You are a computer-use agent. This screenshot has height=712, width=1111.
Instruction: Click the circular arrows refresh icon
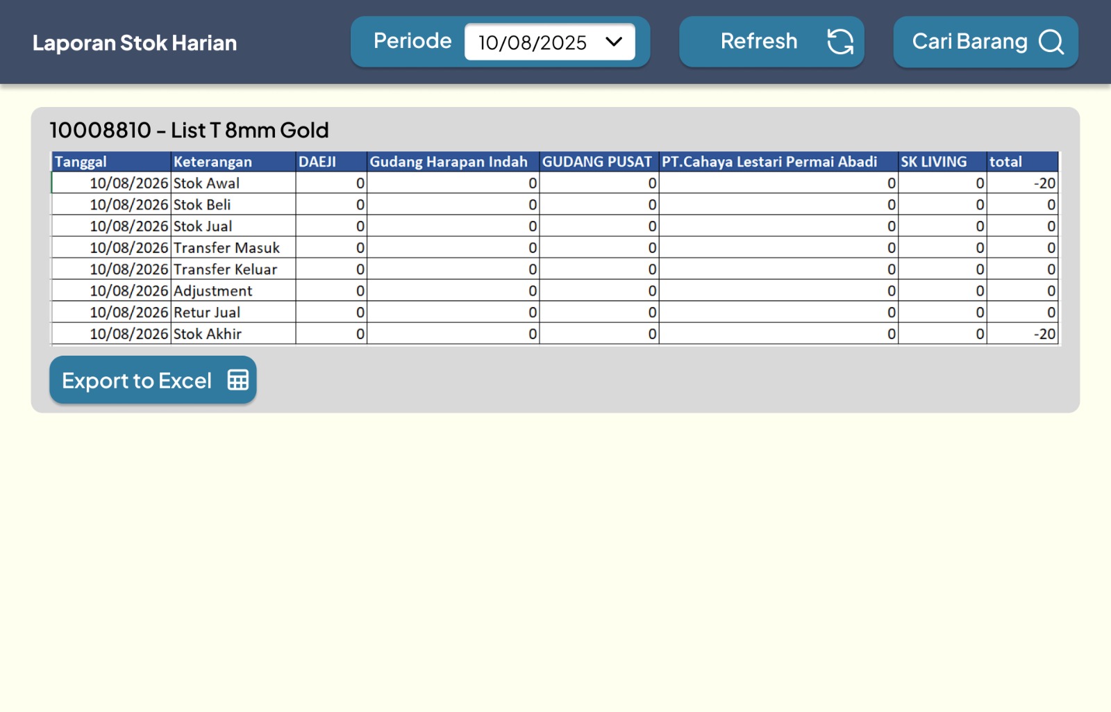(840, 42)
